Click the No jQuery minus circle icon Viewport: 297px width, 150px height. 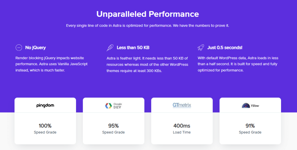coord(19,48)
